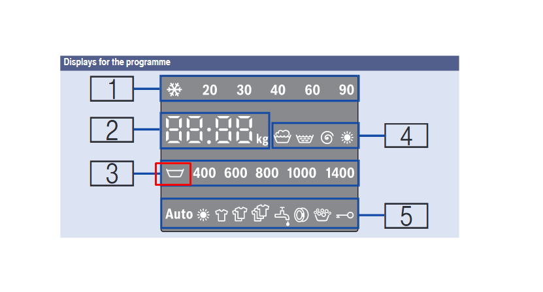Screen dimensions: 543x292
Task: Select the 90 degree temperature
Action: (x=346, y=90)
